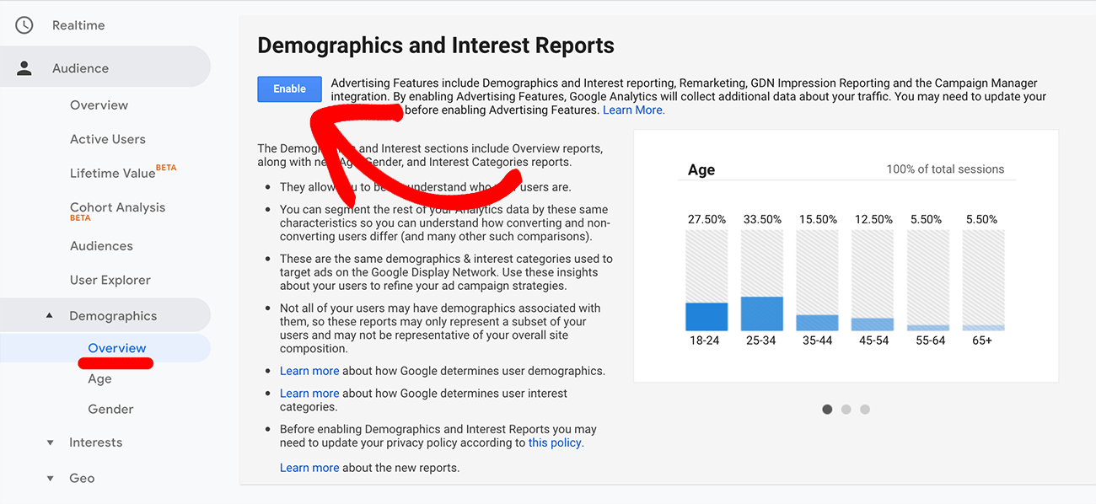Click 'Learn more' about how Google determines demographics
The height and width of the screenshot is (504, 1096).
pos(309,370)
